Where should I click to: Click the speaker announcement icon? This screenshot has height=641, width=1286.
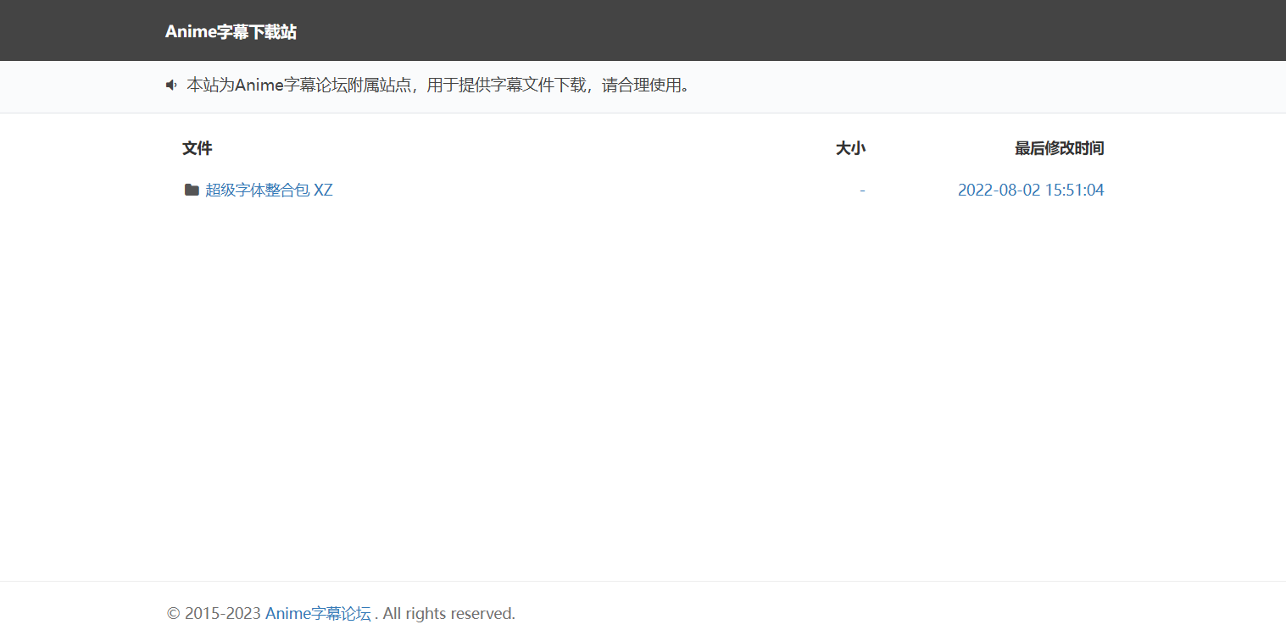coord(171,85)
